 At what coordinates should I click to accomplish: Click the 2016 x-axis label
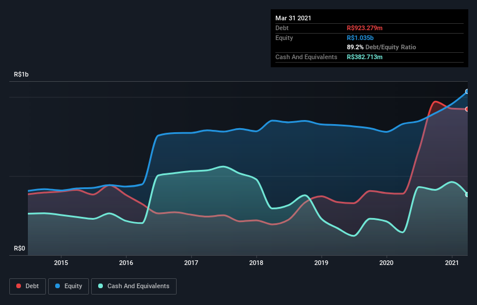(126, 263)
